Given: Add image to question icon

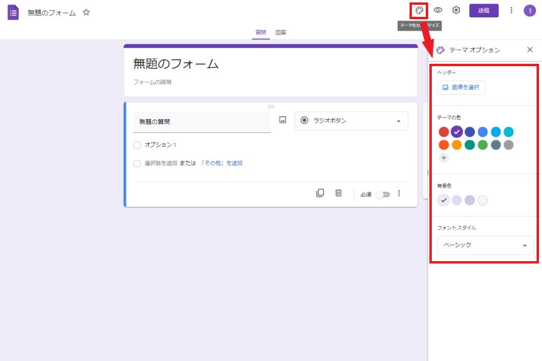Looking at the screenshot, I should (x=282, y=120).
